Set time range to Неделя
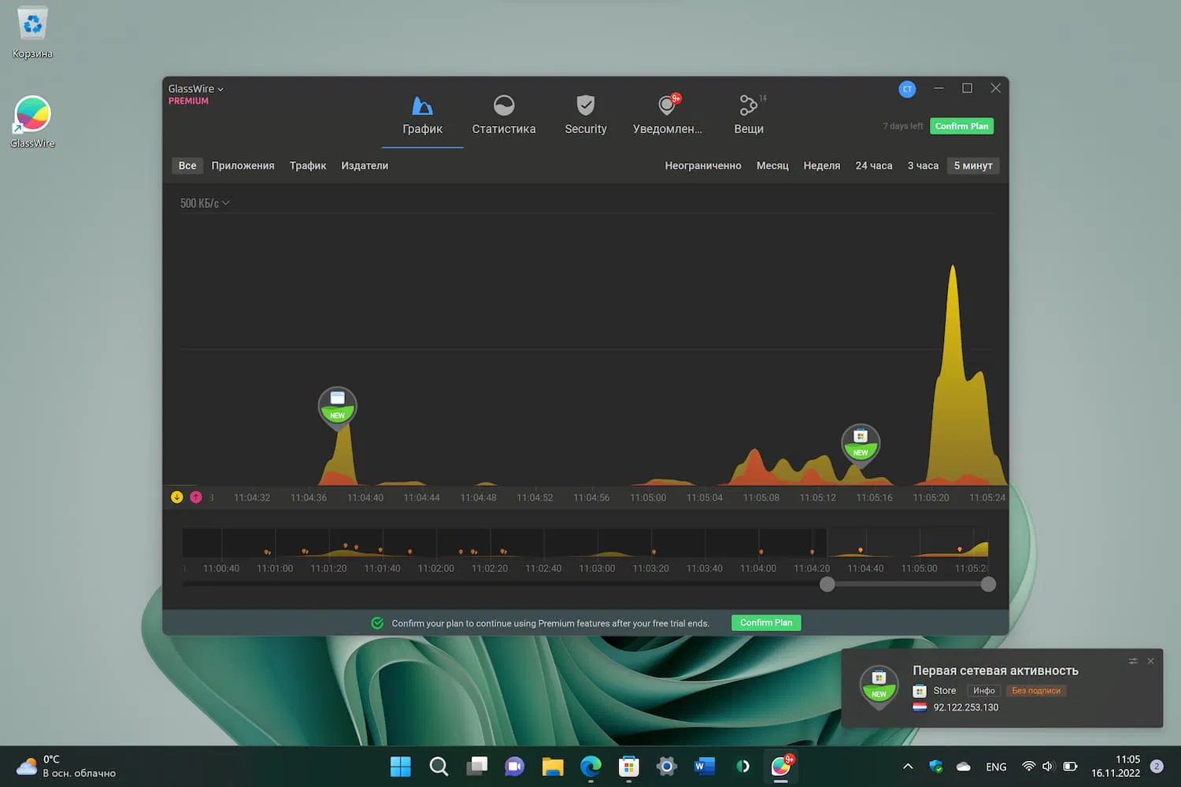This screenshot has width=1181, height=787. pyautogui.click(x=822, y=165)
